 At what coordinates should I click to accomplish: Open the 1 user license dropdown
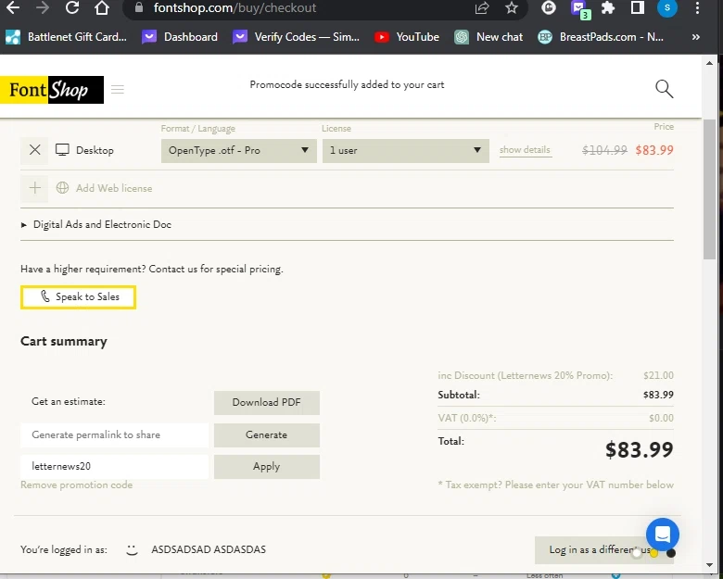406,151
